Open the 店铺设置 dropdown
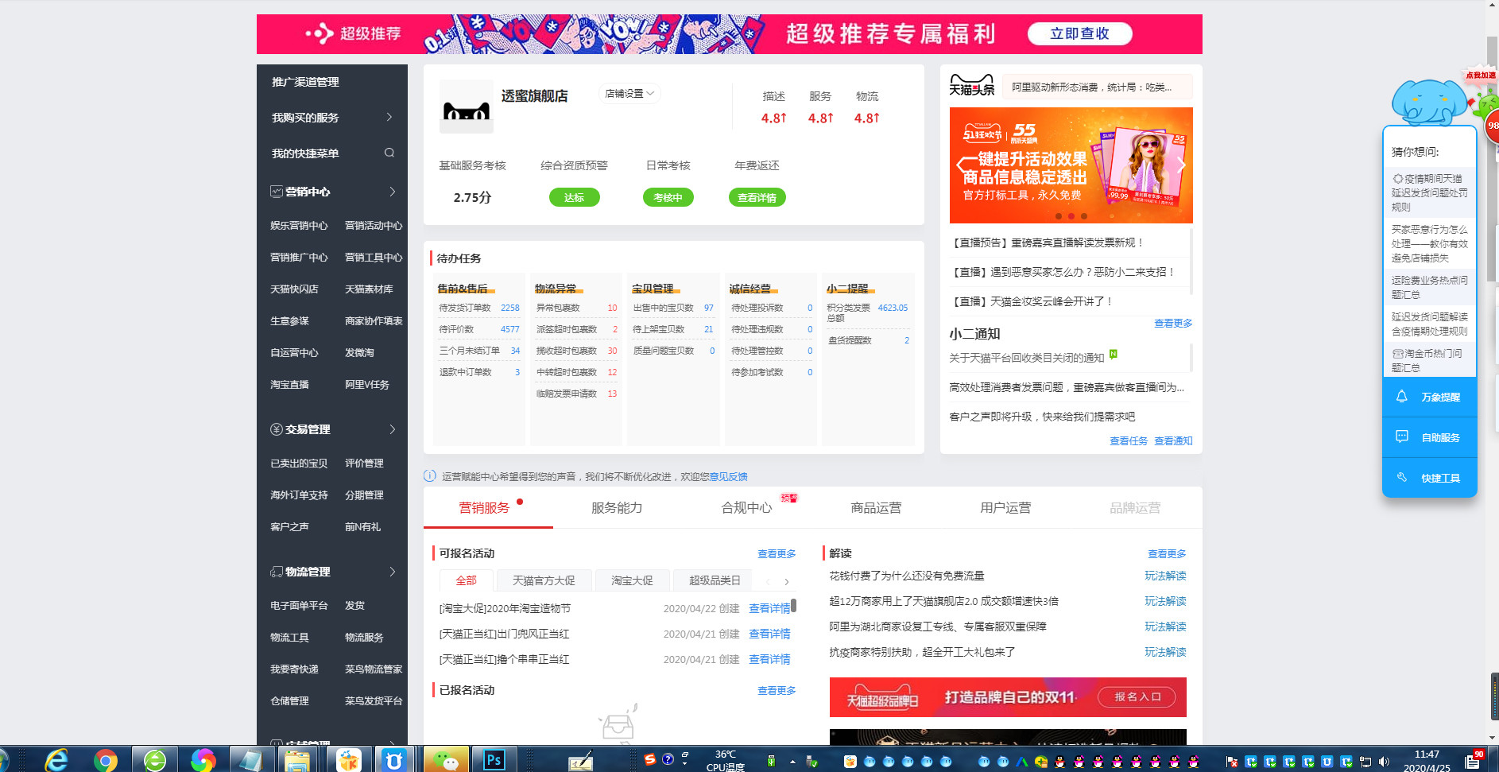This screenshot has width=1499, height=772. click(x=629, y=94)
